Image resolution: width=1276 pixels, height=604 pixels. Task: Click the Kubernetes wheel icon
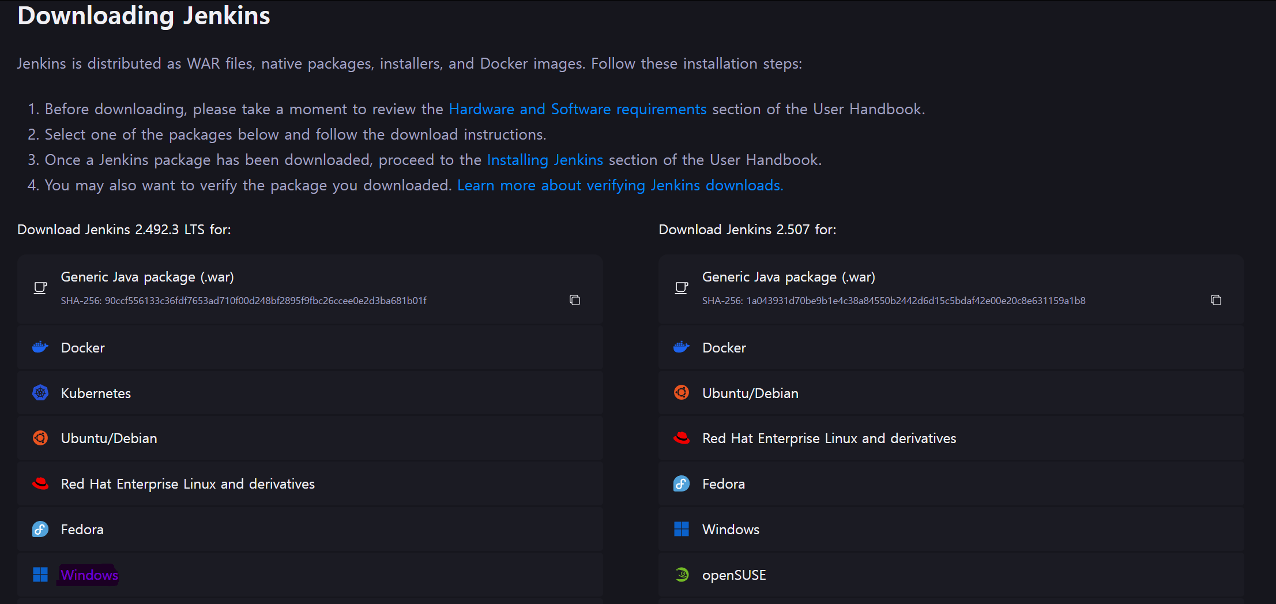tap(40, 393)
